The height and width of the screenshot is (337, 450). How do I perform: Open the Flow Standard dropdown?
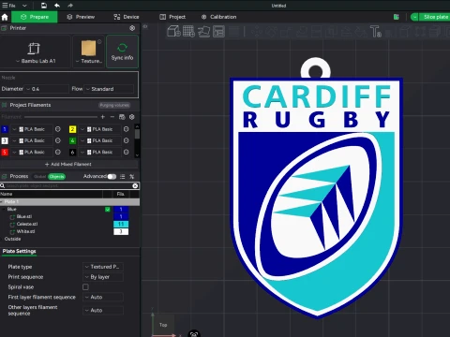(x=110, y=89)
